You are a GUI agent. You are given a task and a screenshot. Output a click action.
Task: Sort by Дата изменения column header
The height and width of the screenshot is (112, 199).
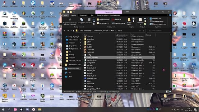click(x=122, y=35)
